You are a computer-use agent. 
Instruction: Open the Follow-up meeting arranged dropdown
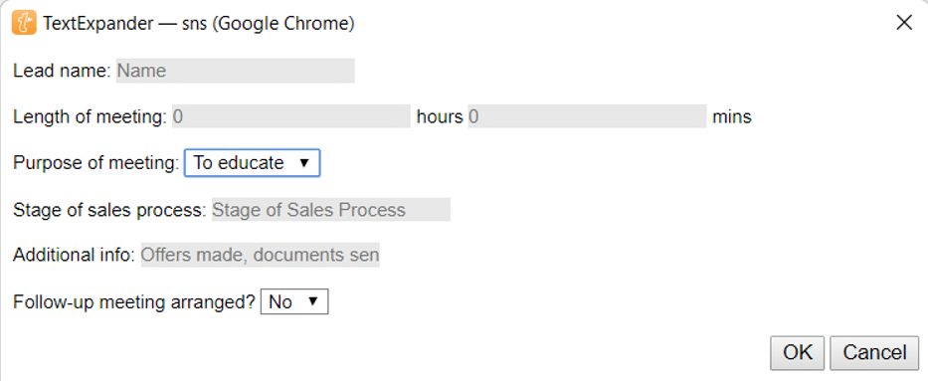(294, 301)
